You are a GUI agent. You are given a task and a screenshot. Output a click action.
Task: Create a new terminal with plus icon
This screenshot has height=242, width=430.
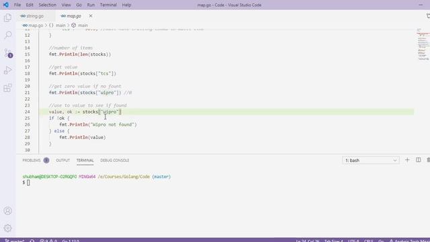pos(407,160)
